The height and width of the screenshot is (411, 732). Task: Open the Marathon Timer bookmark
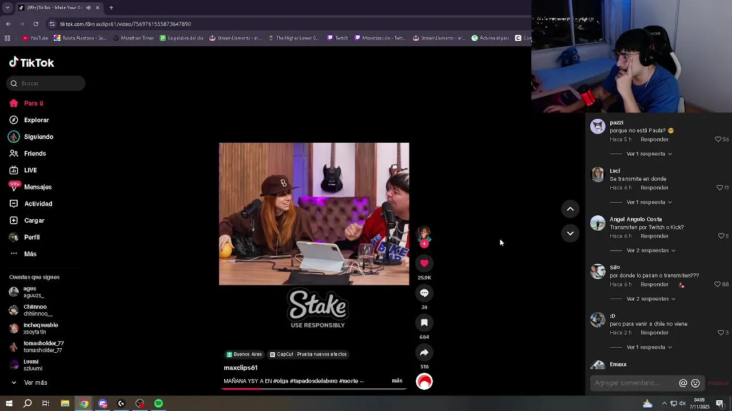[133, 38]
